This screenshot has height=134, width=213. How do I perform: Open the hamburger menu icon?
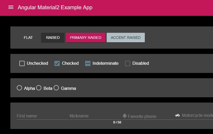coord(11,7)
